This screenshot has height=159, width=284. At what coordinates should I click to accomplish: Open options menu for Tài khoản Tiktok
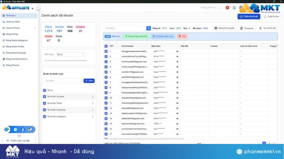click(x=93, y=103)
